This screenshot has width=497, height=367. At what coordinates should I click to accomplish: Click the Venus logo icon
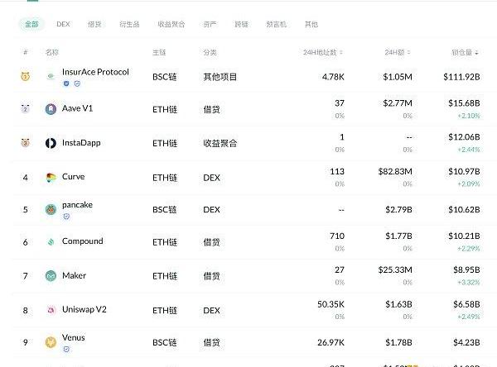pyautogui.click(x=51, y=342)
